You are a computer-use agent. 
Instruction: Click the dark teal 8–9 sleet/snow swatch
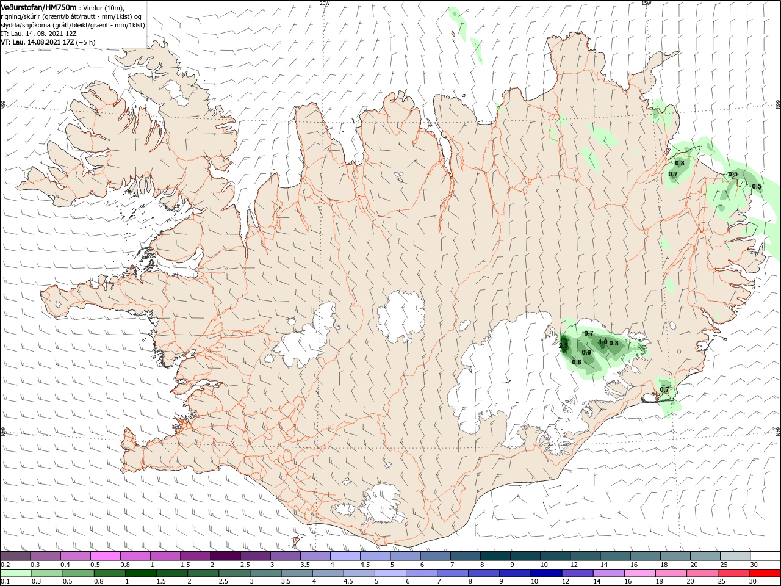[495, 556]
